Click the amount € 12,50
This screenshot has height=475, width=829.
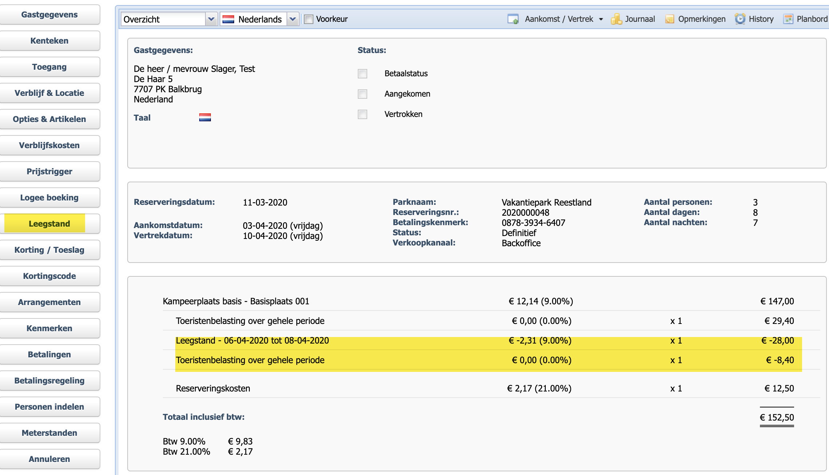779,389
